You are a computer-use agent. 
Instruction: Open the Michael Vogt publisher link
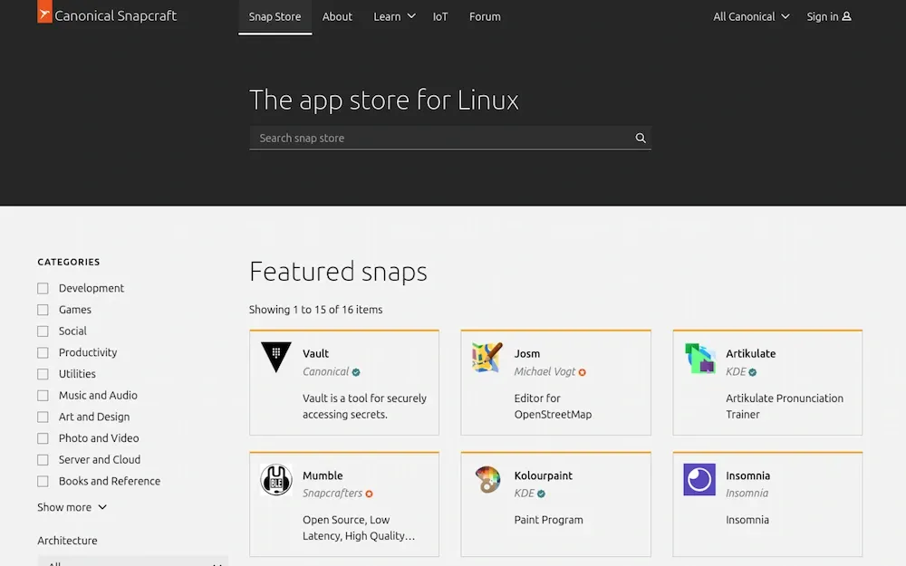point(544,371)
